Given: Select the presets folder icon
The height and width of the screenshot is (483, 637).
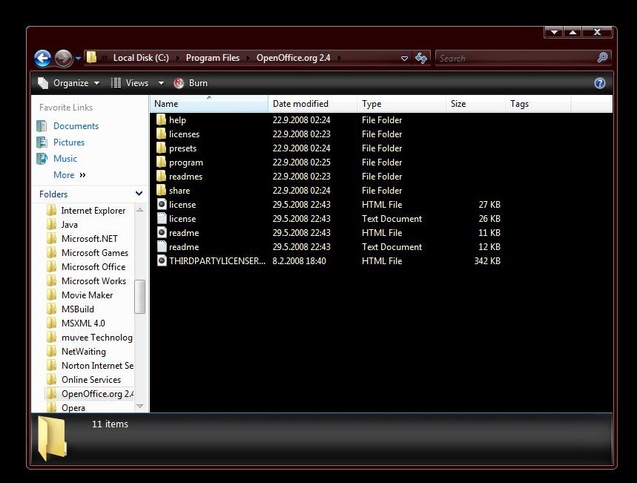Looking at the screenshot, I should click(x=161, y=148).
